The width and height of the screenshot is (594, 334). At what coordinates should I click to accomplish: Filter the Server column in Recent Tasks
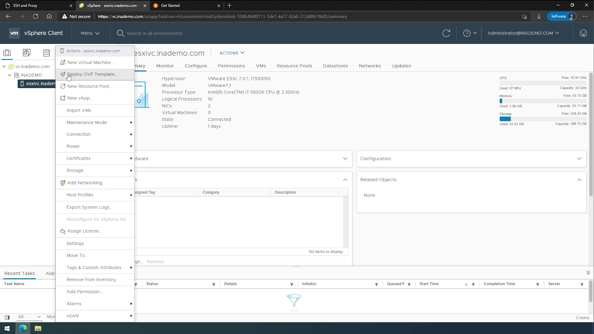coord(582,284)
